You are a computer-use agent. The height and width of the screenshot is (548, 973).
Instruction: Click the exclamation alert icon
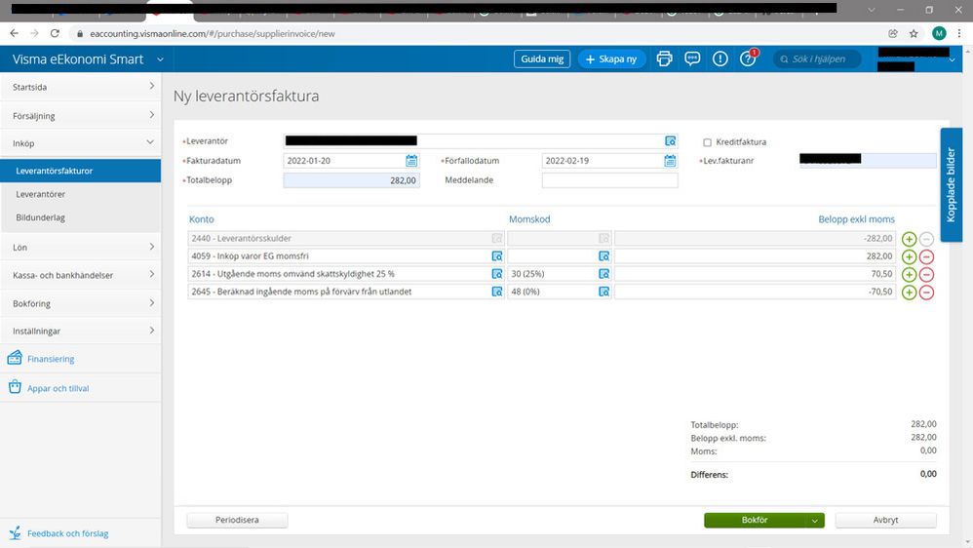(x=720, y=59)
